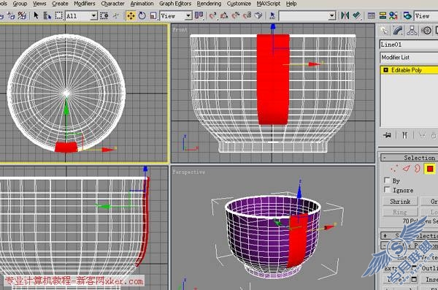This screenshot has width=438, height=290.
Task: Activate the Select and Rotate tool
Action: coord(142,15)
